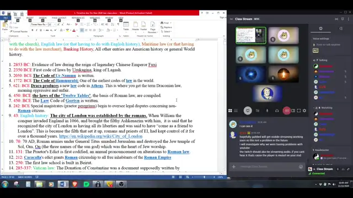Click red disconnect call button in Discord
Screen dimensions: 353x198
coord(287,111)
